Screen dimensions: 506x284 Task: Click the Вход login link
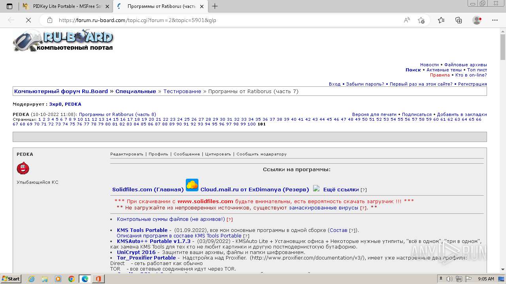[x=334, y=84]
